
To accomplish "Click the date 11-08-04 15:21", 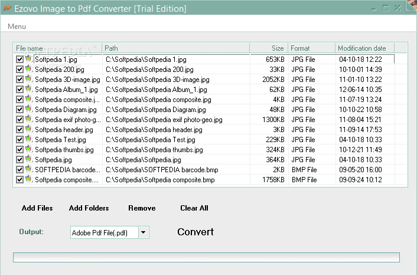I will pyautogui.click(x=360, y=120).
